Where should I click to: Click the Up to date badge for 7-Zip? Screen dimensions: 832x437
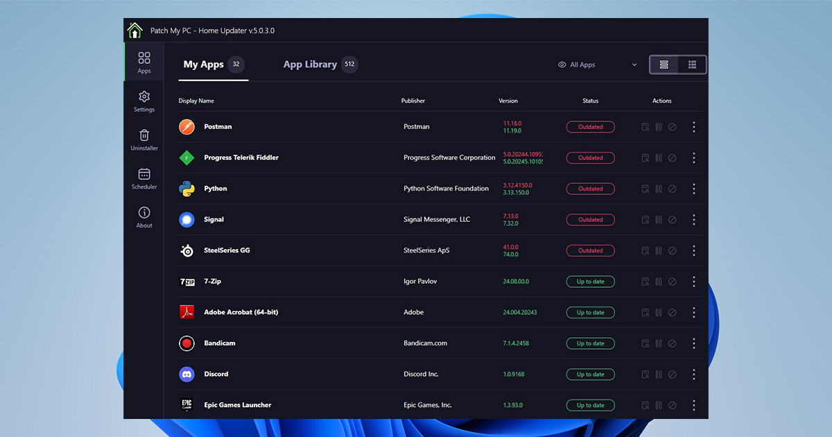tap(591, 282)
